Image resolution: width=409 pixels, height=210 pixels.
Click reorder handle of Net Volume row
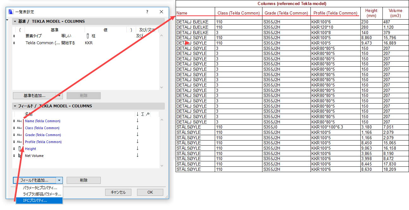(x=14, y=156)
